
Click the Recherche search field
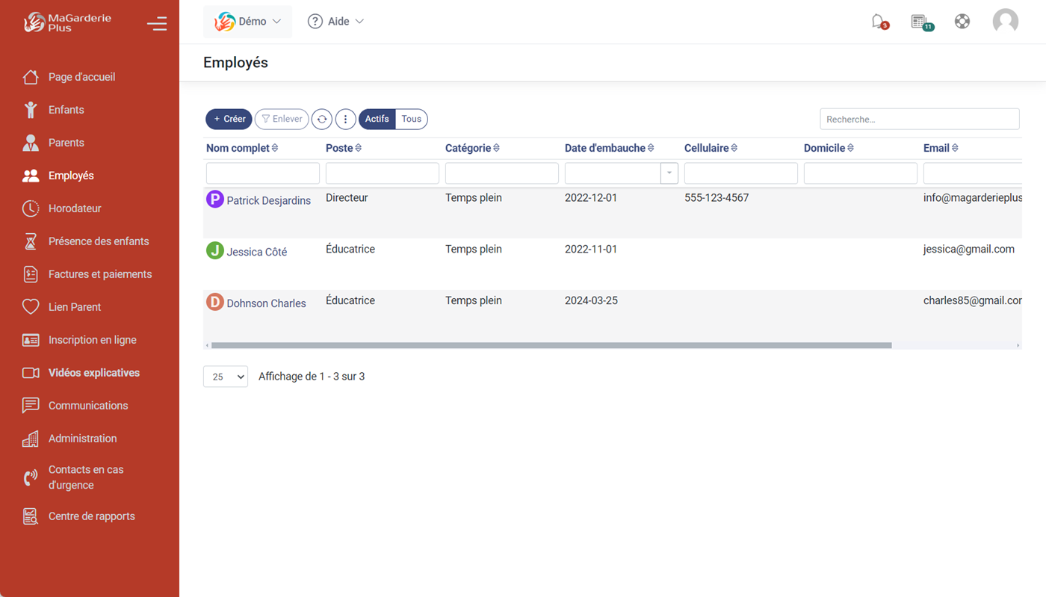pyautogui.click(x=920, y=119)
